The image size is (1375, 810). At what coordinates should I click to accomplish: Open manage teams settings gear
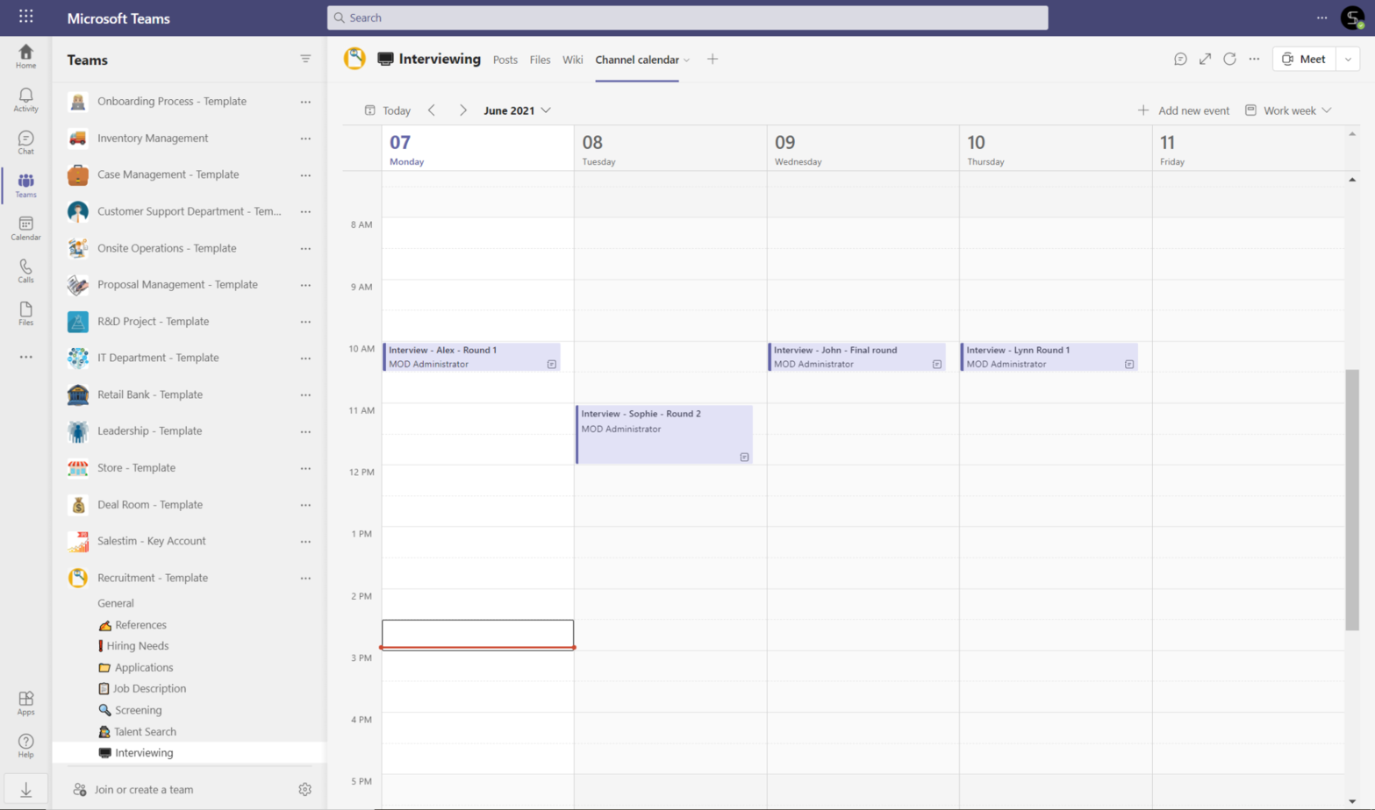click(304, 790)
